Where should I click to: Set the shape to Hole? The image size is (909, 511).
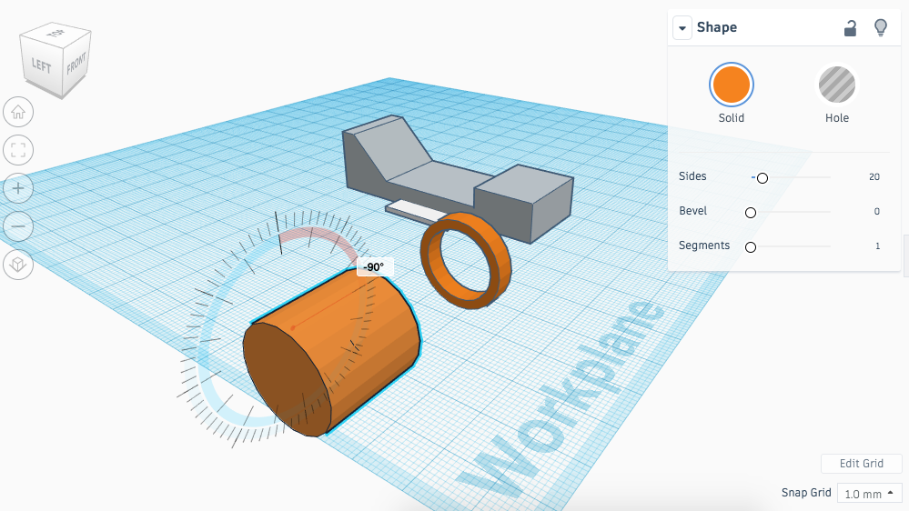[x=836, y=85]
